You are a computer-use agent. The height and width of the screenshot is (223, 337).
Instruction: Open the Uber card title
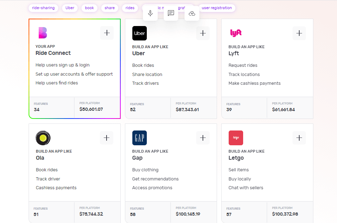139,53
